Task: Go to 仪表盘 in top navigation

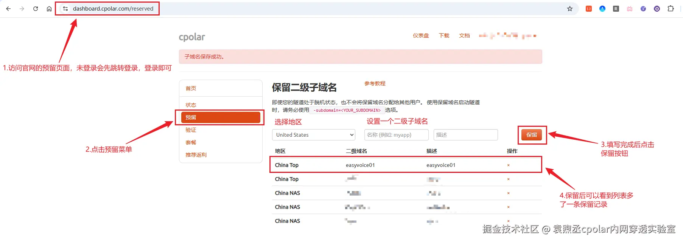Action: click(421, 35)
